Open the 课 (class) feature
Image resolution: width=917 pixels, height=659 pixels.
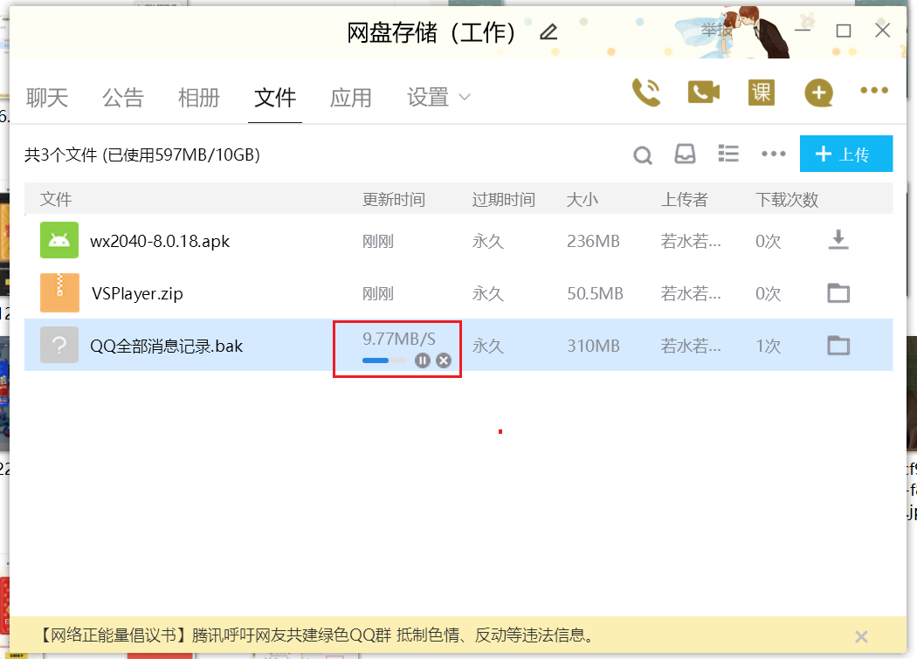[761, 92]
